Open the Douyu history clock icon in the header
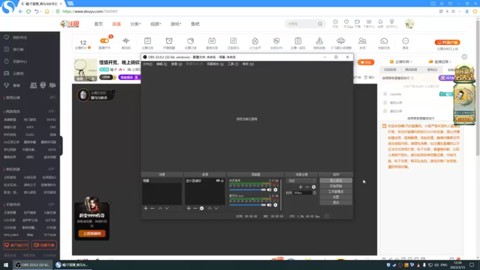480x270 pixels. click(x=335, y=22)
